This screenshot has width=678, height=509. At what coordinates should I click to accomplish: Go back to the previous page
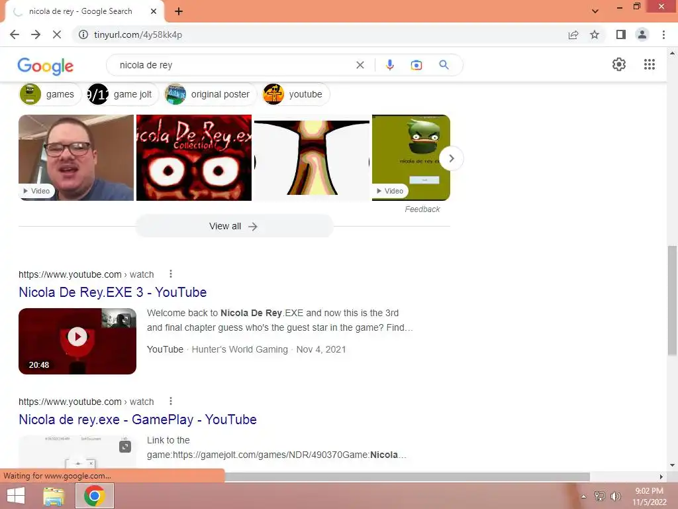pos(15,34)
